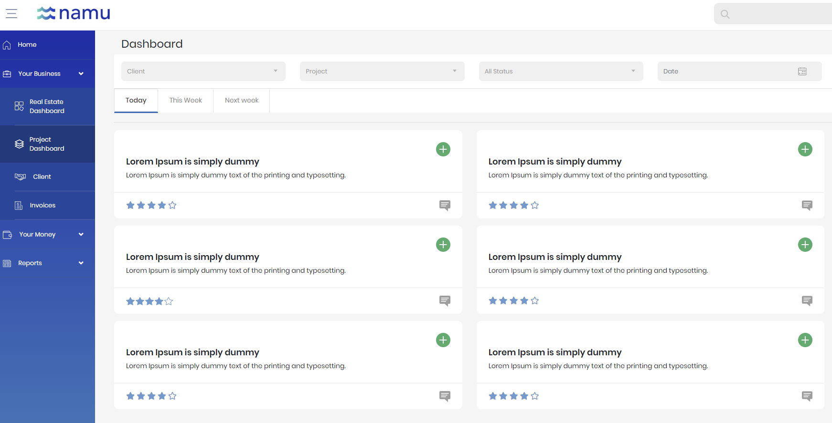
Task: Open Client via the handshake icon
Action: pos(20,177)
